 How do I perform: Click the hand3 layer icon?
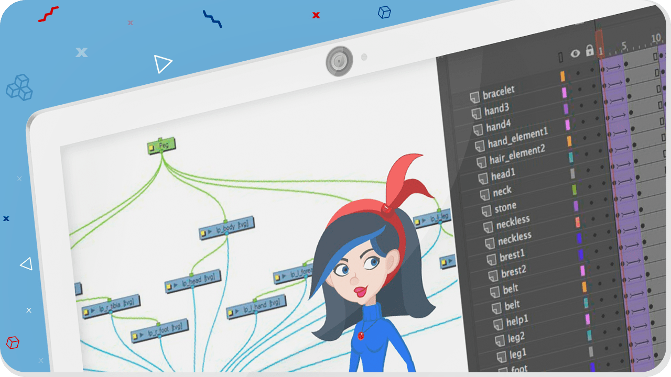pos(476,113)
